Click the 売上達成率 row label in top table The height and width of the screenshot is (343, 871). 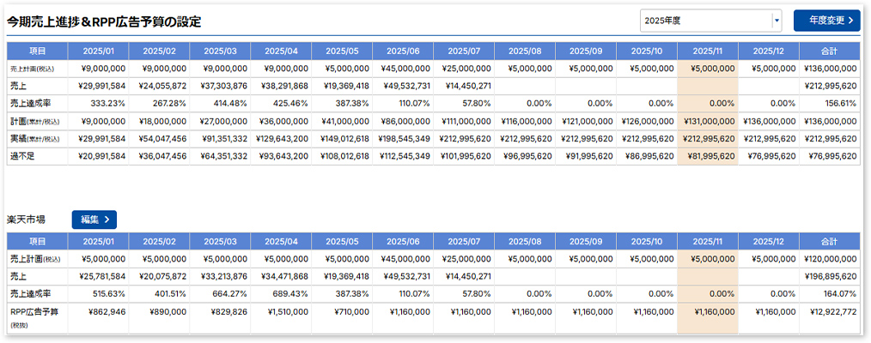[x=33, y=103]
